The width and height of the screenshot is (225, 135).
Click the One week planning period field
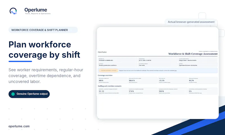[157, 65]
